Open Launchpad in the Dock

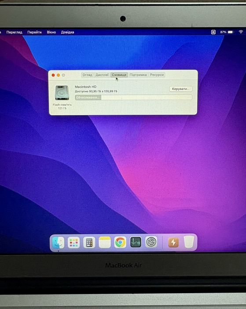[73, 242]
